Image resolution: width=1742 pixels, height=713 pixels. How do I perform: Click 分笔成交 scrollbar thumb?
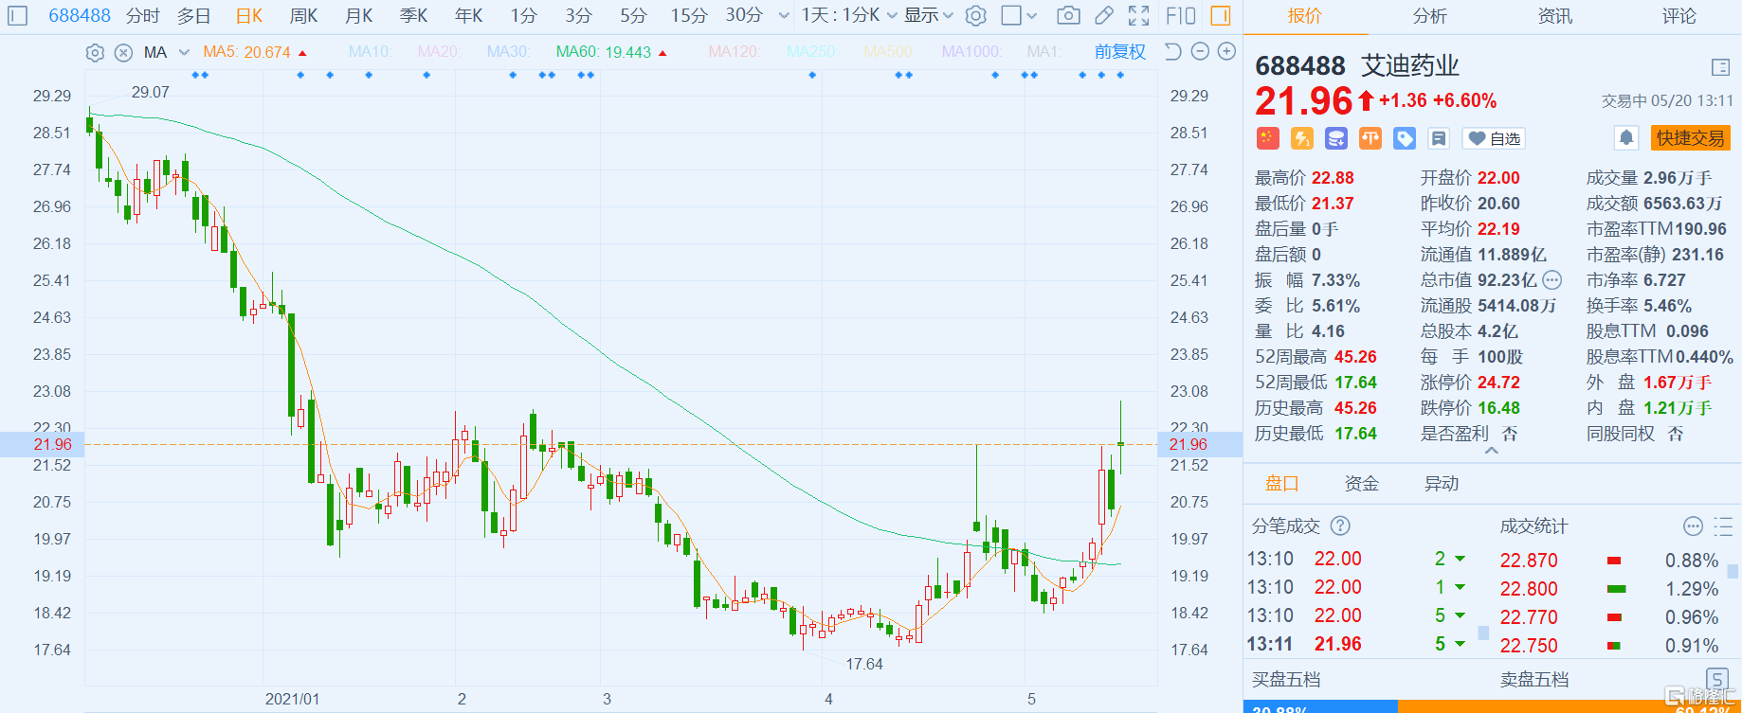coord(1483,633)
